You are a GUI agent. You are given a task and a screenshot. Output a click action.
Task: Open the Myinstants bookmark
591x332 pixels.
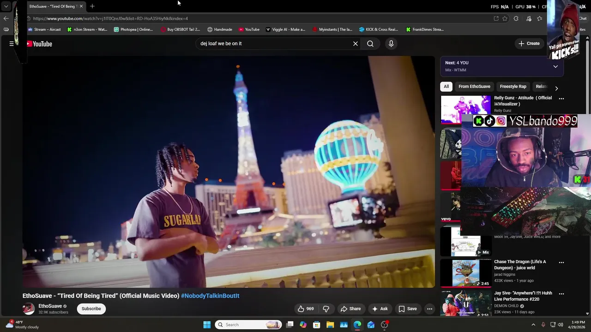click(332, 30)
